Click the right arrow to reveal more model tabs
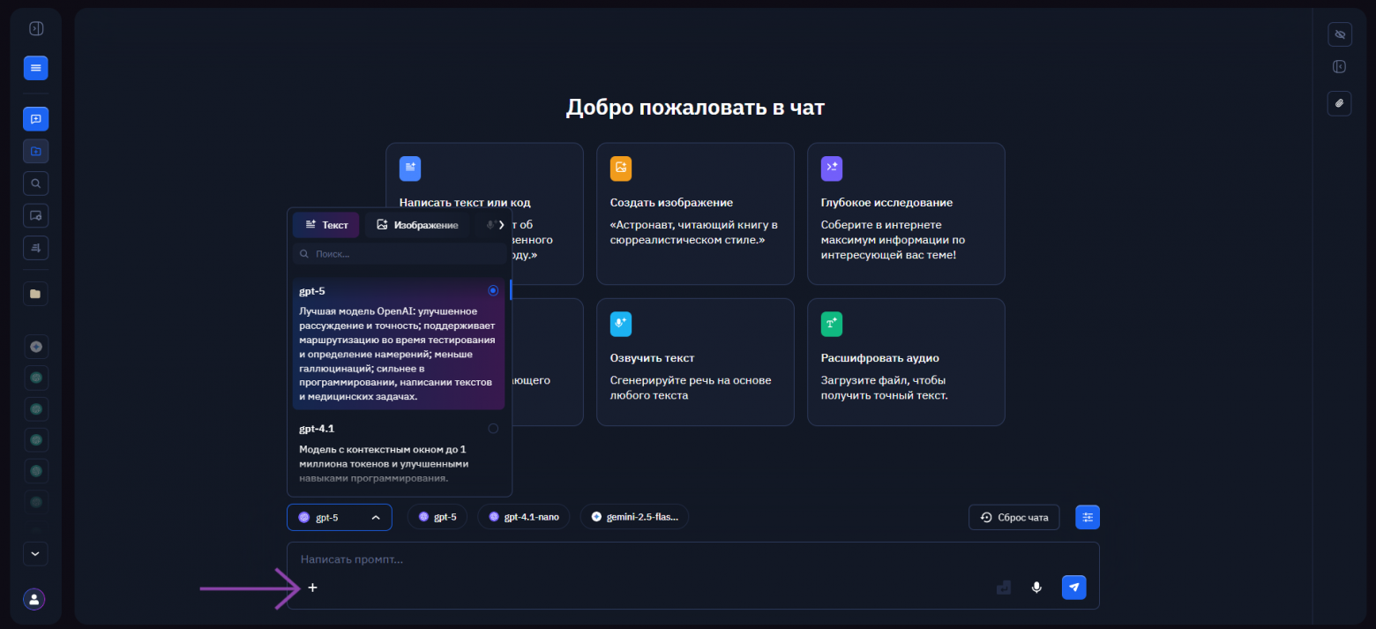Image resolution: width=1376 pixels, height=629 pixels. [x=500, y=225]
